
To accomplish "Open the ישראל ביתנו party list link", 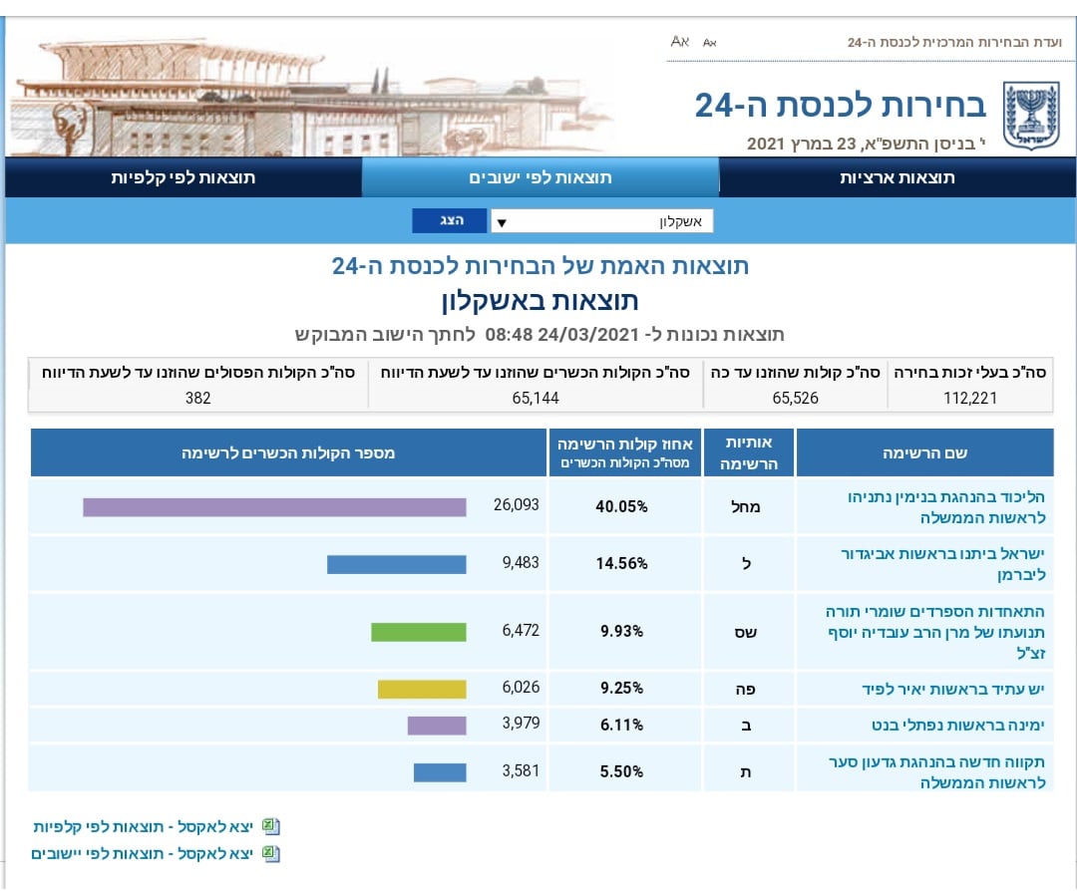I will (x=943, y=563).
